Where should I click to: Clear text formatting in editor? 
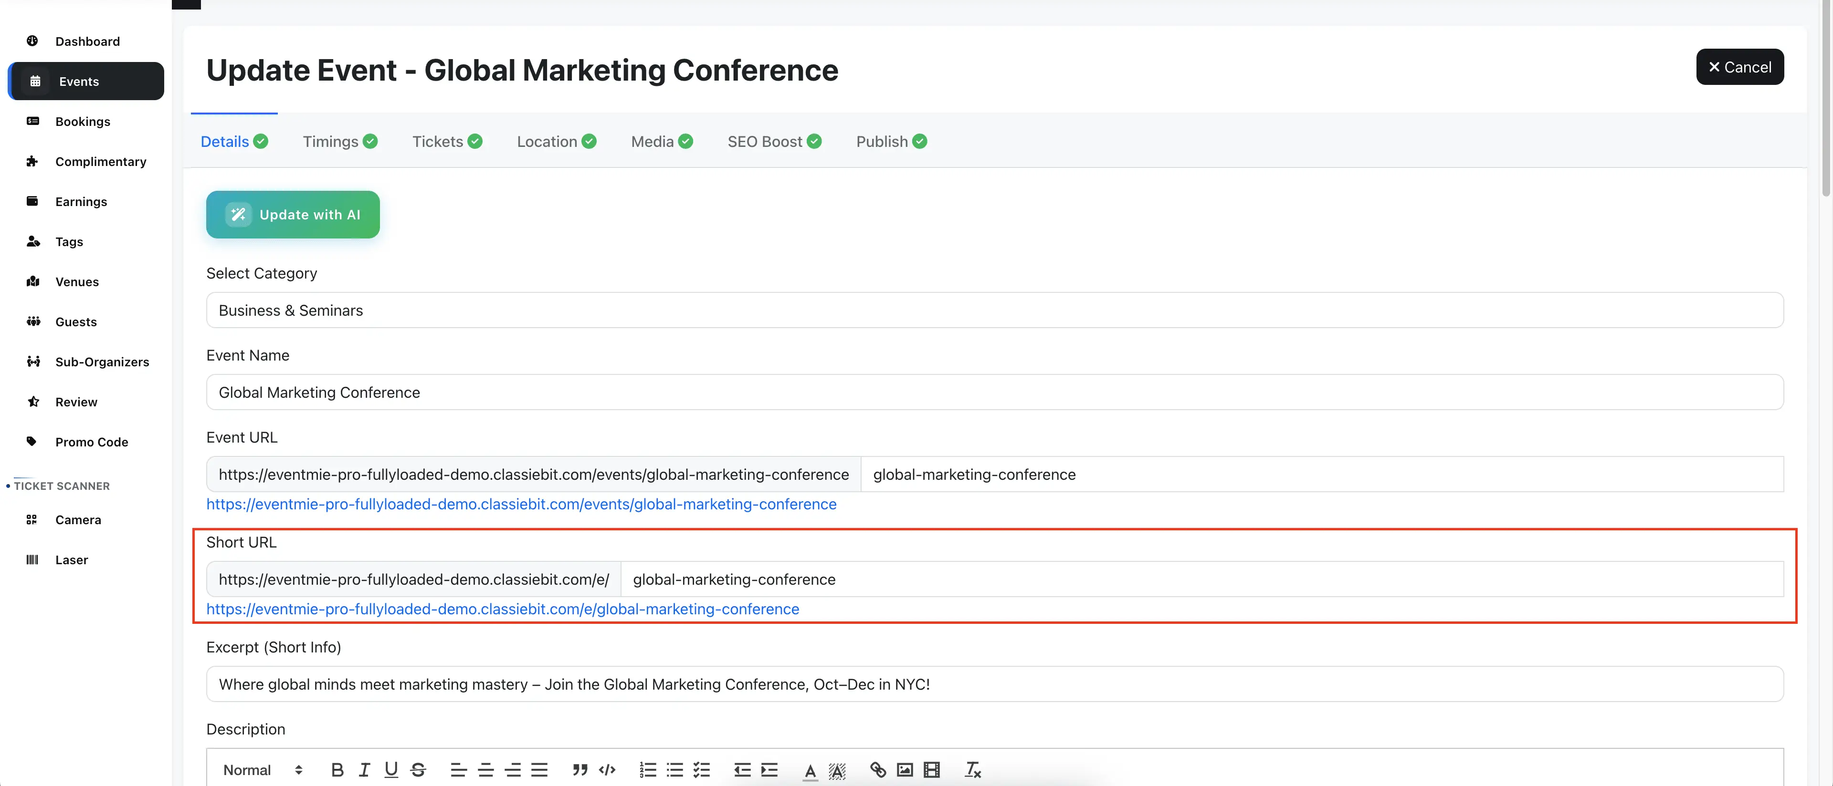pos(972,770)
